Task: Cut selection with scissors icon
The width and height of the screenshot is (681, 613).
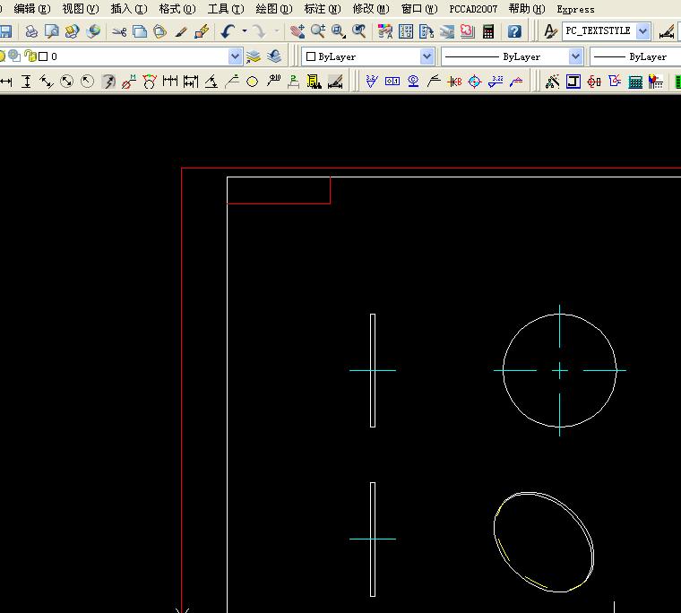Action: tap(119, 31)
